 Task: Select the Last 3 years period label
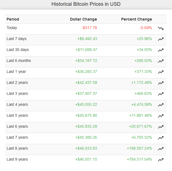point(17,93)
